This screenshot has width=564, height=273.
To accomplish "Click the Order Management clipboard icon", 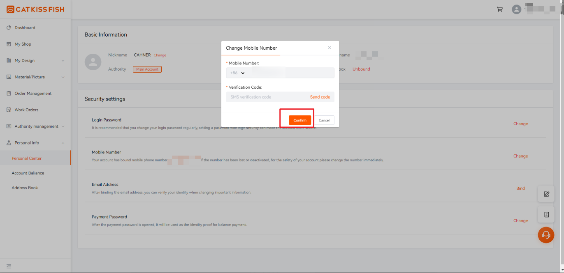I will coord(9,93).
